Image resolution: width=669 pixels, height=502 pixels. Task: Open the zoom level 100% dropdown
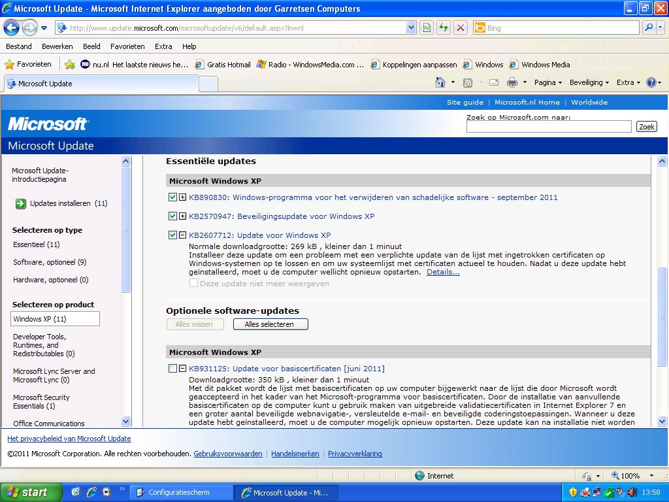(651, 476)
